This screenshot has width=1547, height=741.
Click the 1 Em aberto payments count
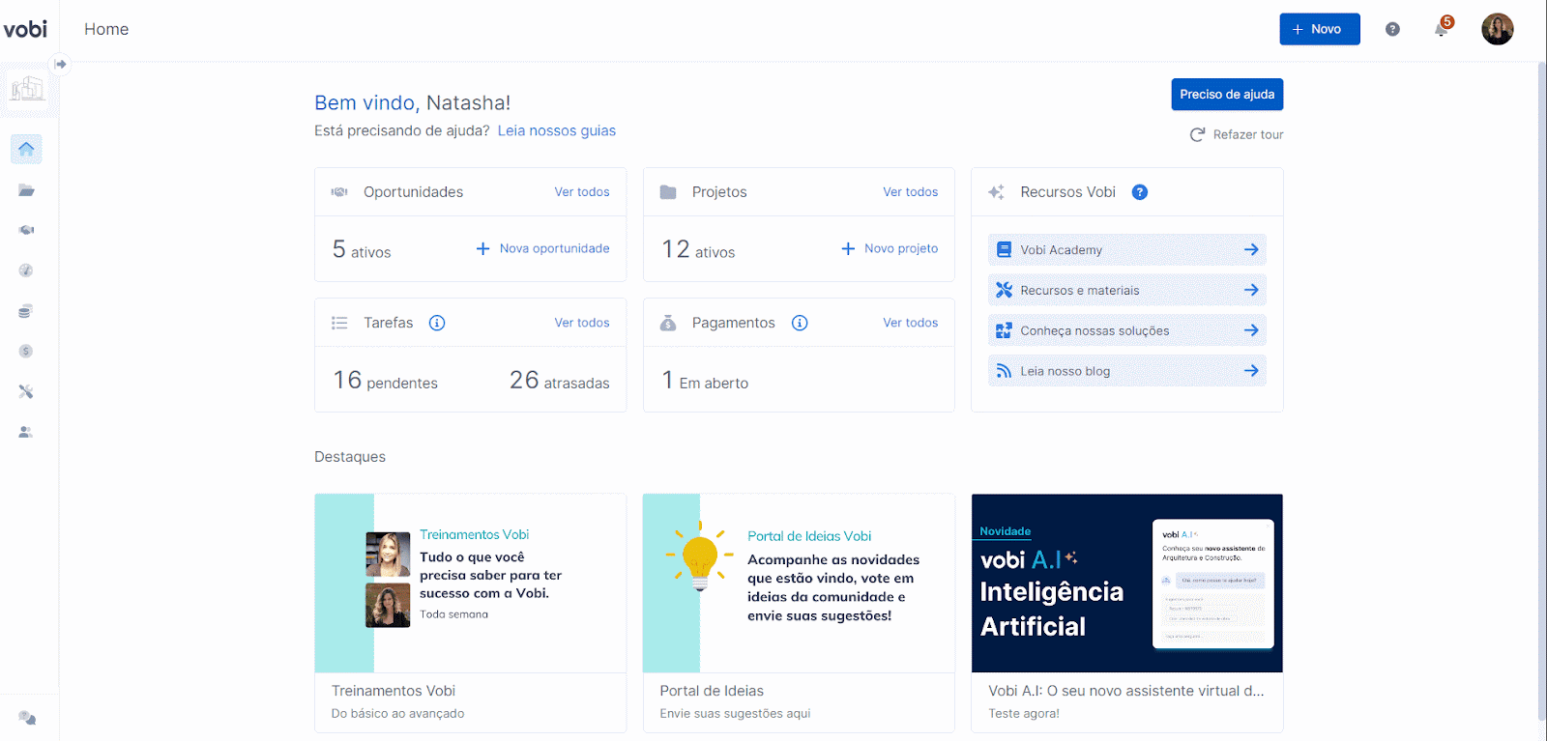[705, 381]
